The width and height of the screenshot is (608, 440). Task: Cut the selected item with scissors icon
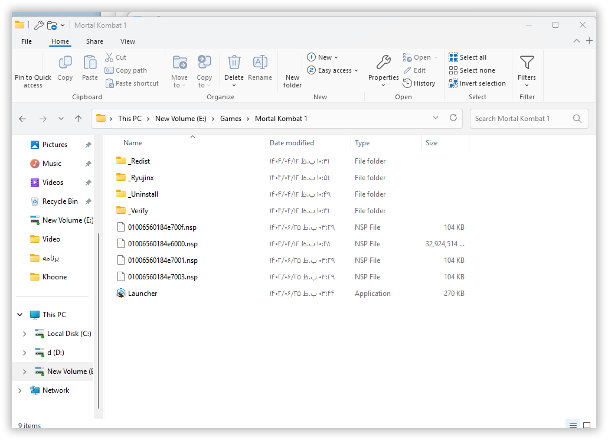click(116, 57)
